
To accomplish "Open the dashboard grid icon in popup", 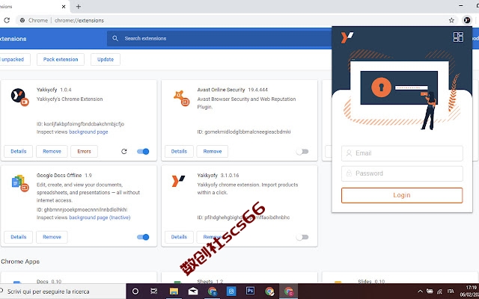I will pos(458,37).
